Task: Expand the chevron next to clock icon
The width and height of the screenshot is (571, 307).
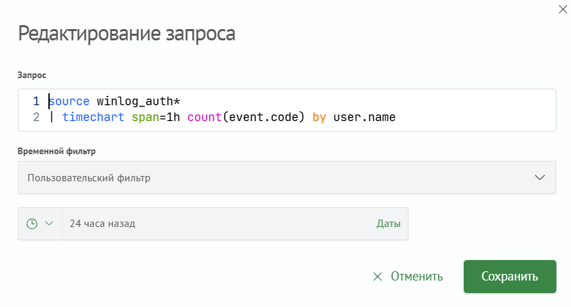Action: tap(49, 224)
